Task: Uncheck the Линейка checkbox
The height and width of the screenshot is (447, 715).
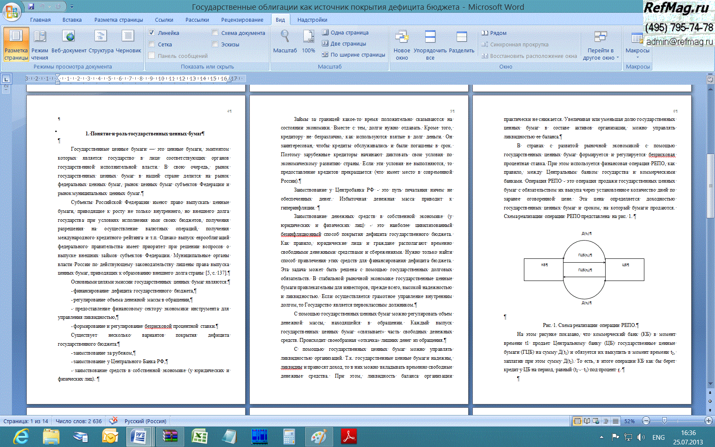Action: [x=152, y=33]
